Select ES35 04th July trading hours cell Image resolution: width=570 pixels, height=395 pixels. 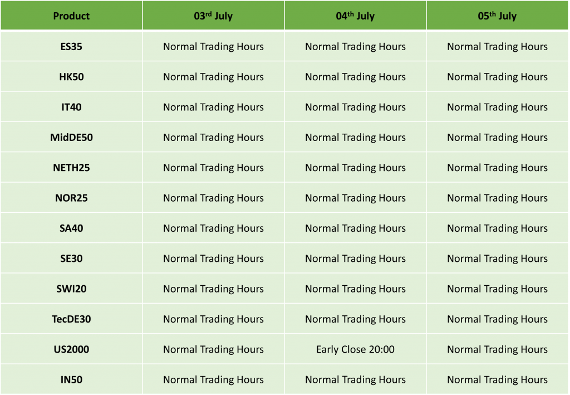point(355,47)
